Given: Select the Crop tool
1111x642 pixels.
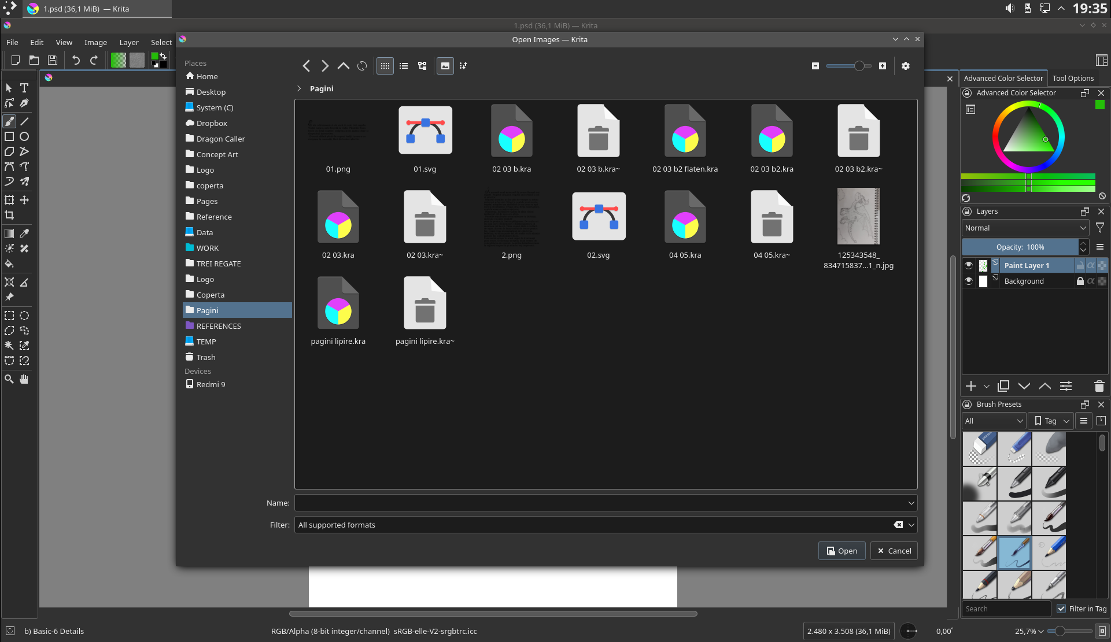Looking at the screenshot, I should [x=9, y=215].
